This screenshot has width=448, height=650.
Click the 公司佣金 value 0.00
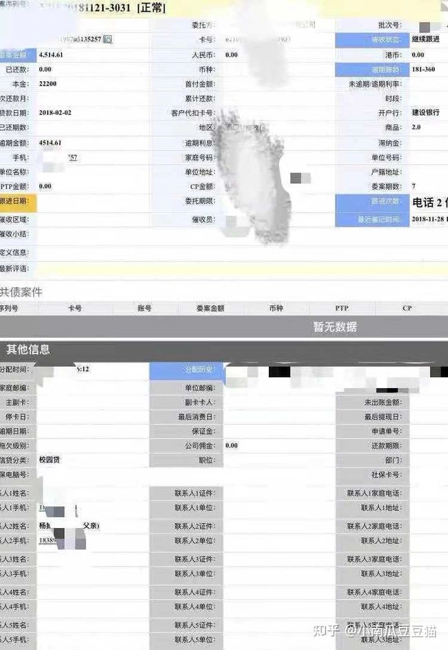point(232,446)
